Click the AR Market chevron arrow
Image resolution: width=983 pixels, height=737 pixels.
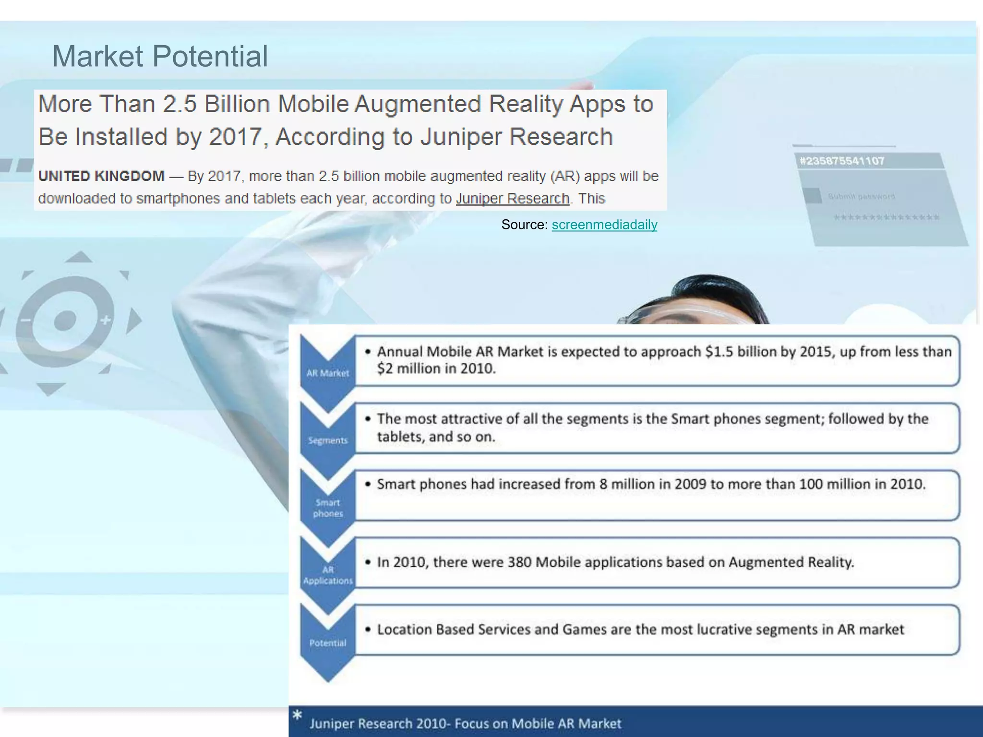pos(328,373)
